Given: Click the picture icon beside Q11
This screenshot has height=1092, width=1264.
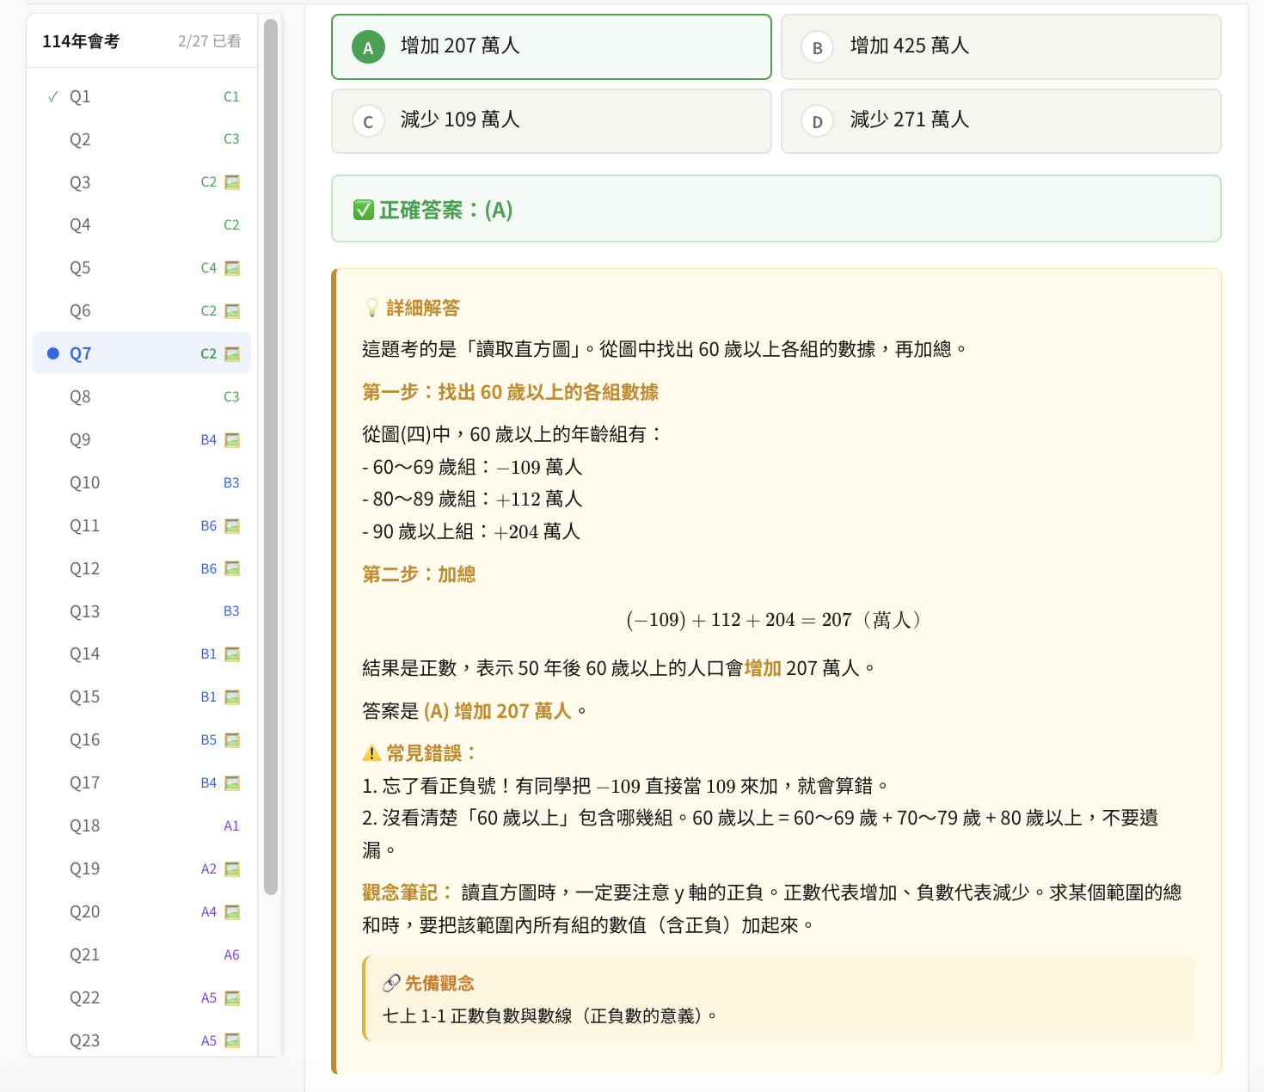Looking at the screenshot, I should pos(232,526).
